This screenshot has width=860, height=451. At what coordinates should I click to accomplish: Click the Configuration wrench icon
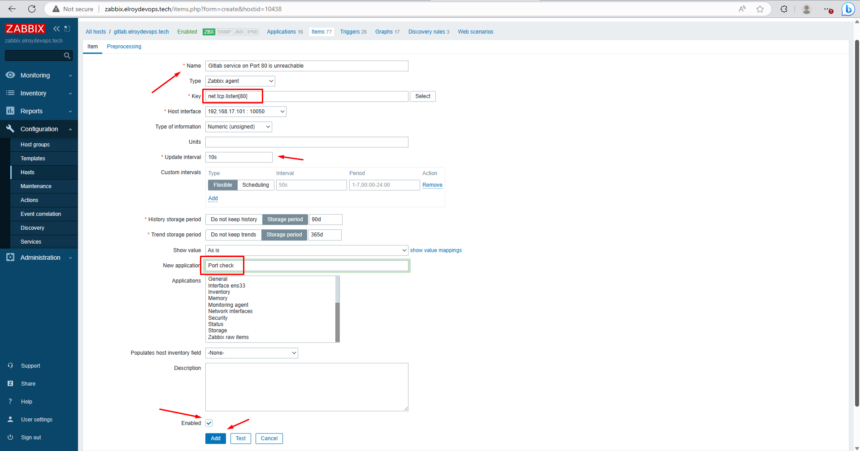(10, 129)
